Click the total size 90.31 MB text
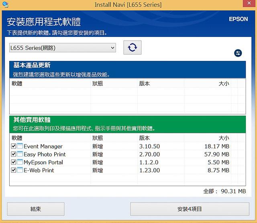This screenshot has width=257, height=223. coord(233,191)
